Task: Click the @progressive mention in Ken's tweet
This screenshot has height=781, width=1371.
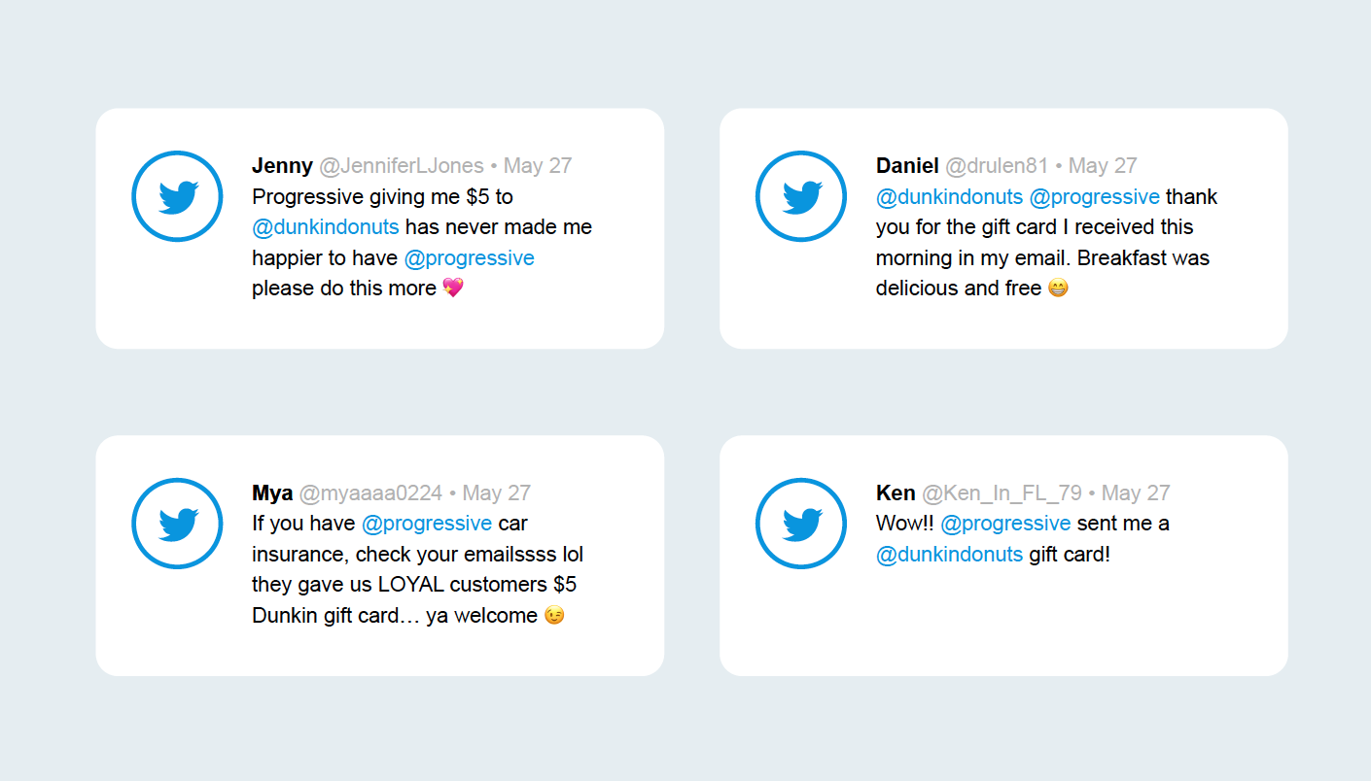Action: pos(1005,524)
